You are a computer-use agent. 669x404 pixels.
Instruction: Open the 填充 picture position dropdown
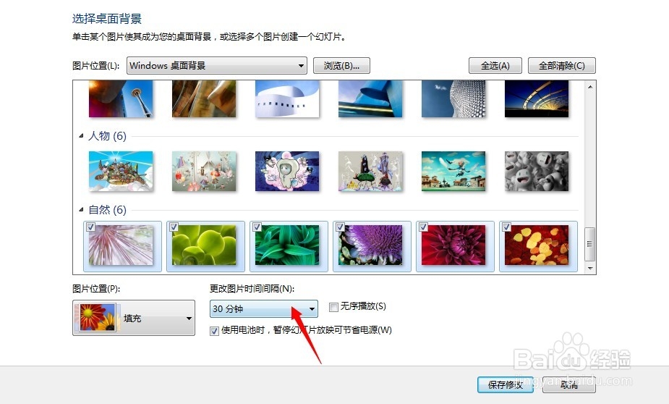point(134,318)
